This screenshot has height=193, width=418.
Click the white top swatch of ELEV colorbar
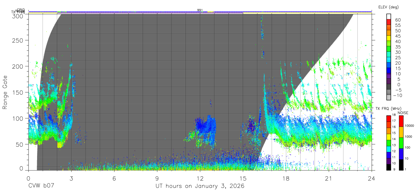coord(389,17)
